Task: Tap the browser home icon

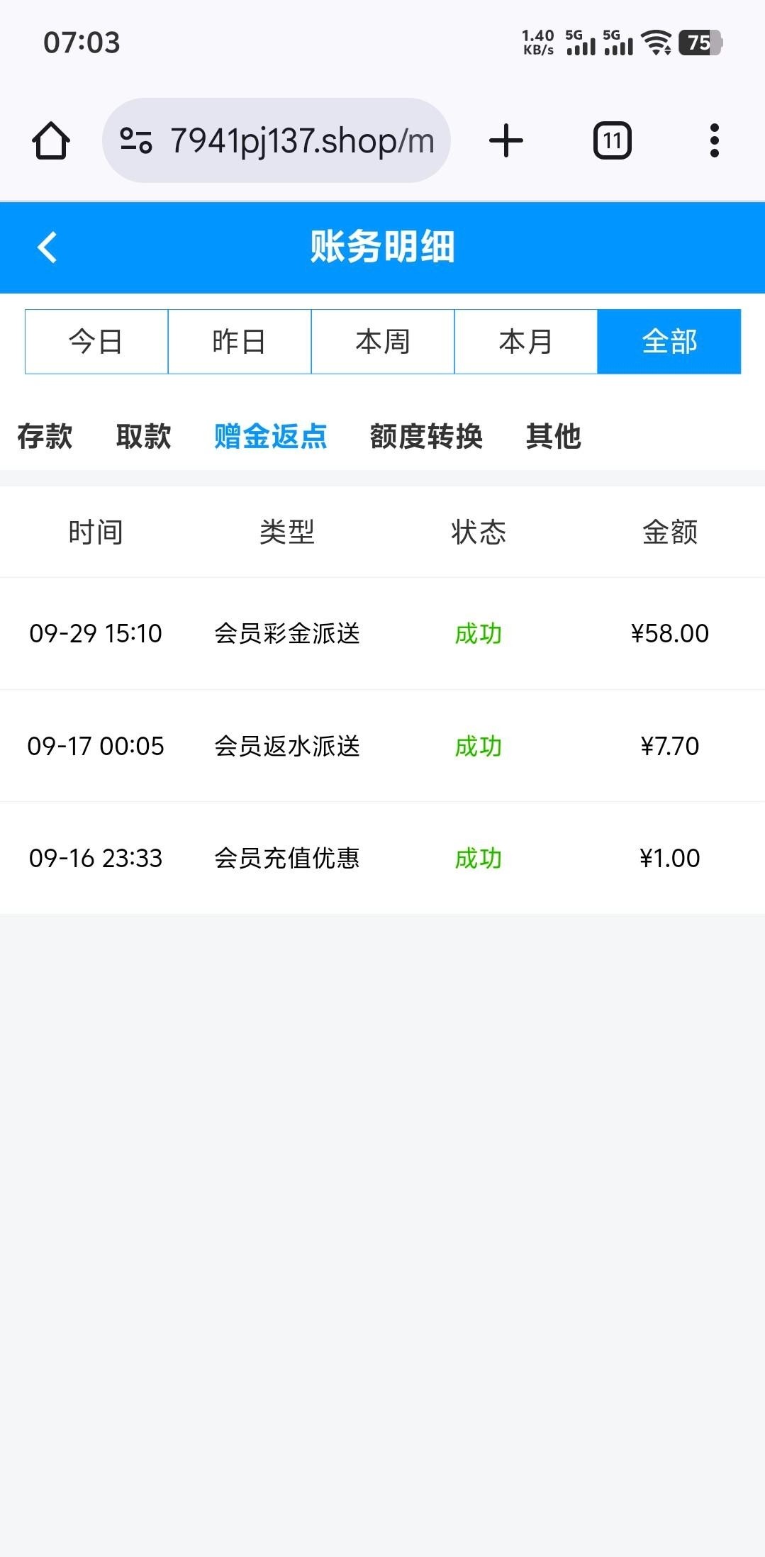Action: pos(51,140)
